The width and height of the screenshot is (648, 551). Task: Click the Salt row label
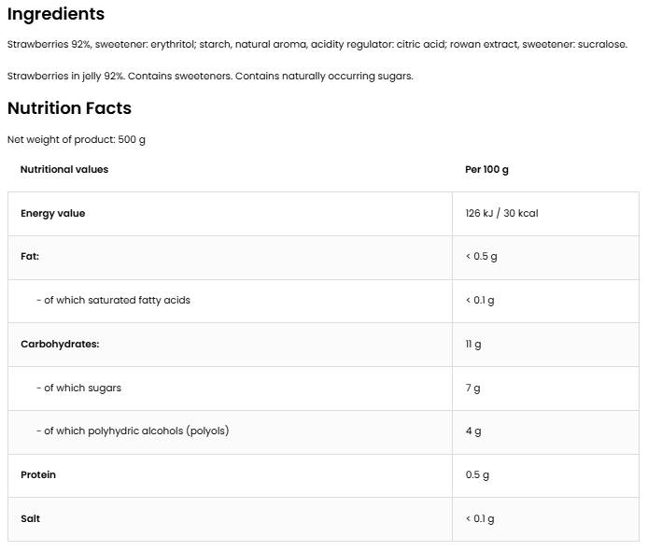coord(30,518)
